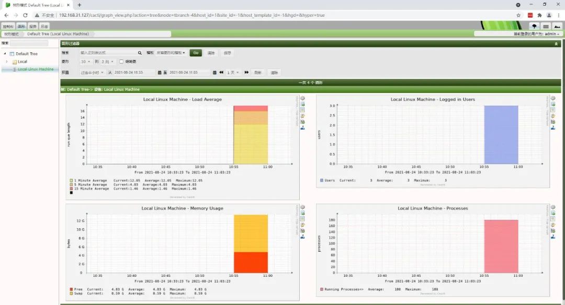Image resolution: width=565 pixels, height=305 pixels.
Task: Open the gear icon beside the Logged in Users graph
Action: (x=553, y=98)
